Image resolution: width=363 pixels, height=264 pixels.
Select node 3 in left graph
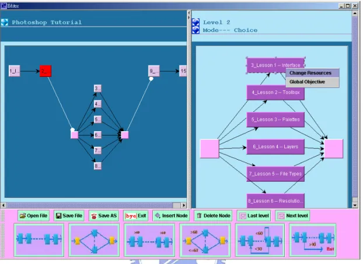point(97,89)
